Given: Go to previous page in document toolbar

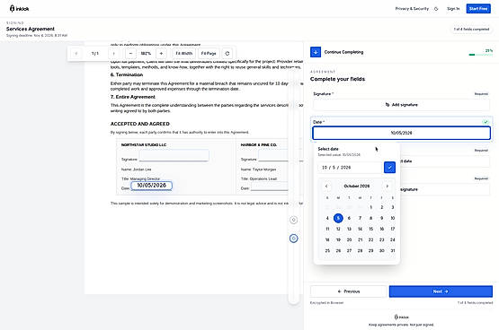Looking at the screenshot, I should (76, 53).
